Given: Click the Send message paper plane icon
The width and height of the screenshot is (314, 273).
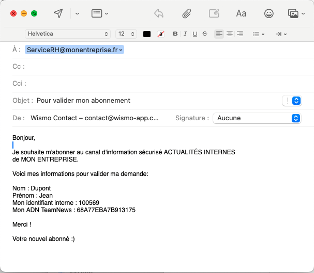Looking at the screenshot, I should point(58,13).
